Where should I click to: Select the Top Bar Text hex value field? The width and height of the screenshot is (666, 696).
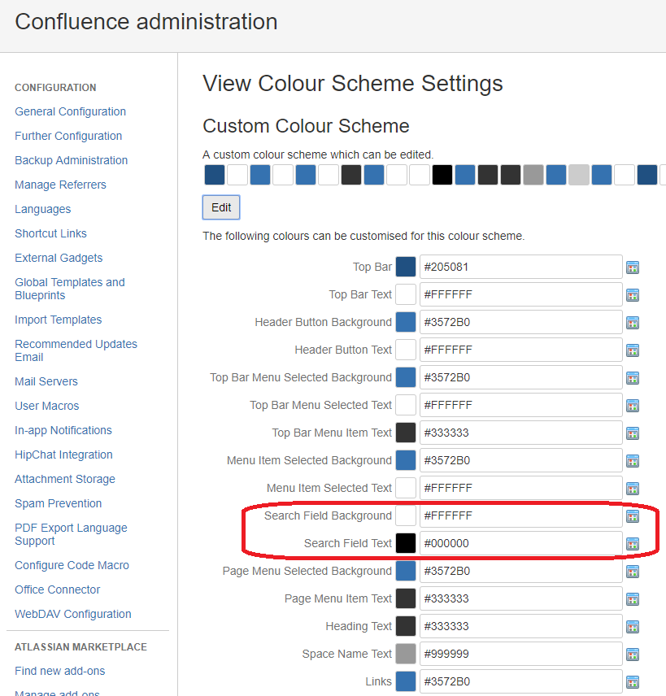click(x=520, y=294)
